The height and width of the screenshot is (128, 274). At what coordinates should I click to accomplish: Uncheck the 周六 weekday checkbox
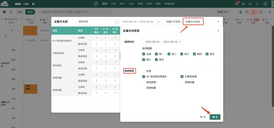point(144,60)
